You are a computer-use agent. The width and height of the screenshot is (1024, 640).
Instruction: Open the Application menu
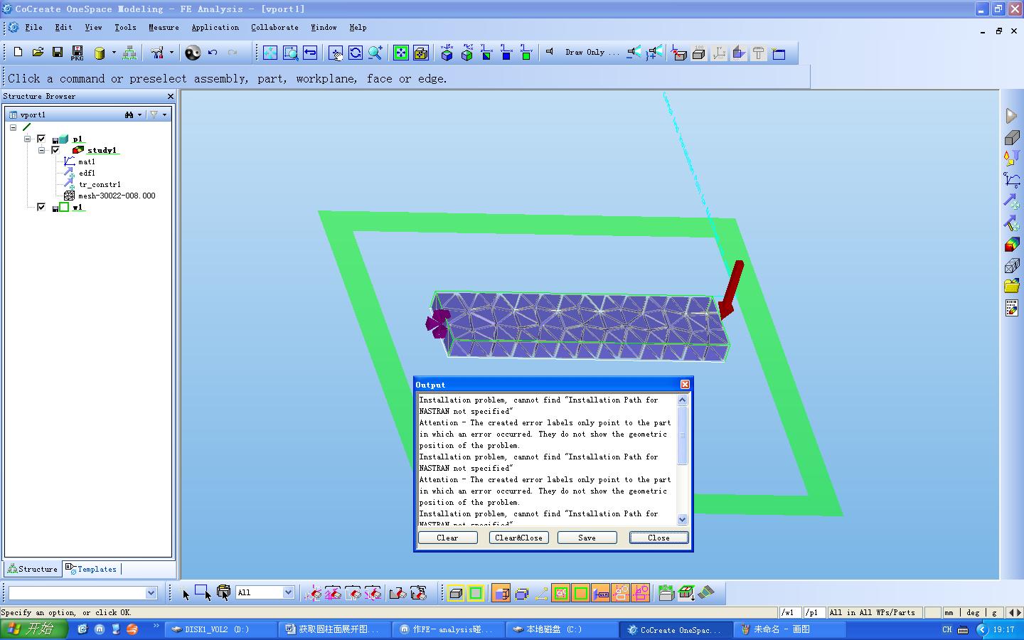coord(215,28)
